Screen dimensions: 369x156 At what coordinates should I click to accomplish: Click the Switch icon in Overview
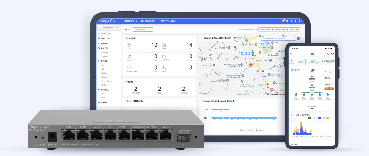coord(164,45)
